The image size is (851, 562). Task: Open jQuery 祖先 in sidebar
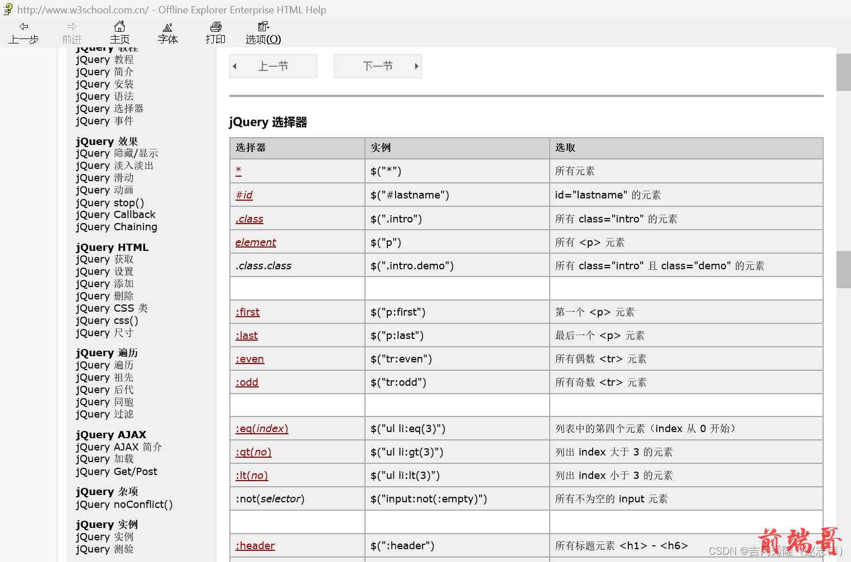105,377
